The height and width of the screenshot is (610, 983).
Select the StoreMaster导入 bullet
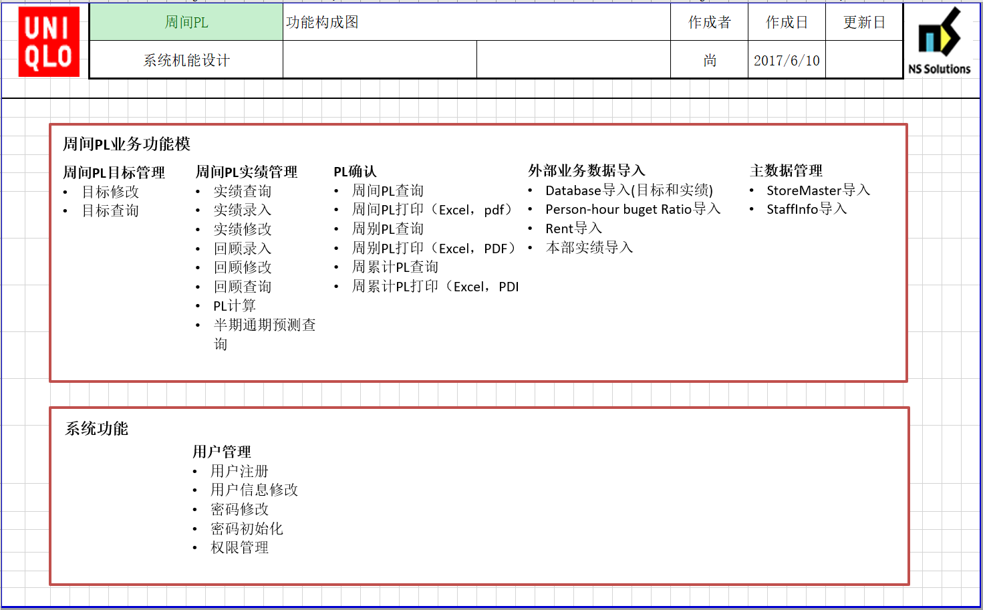819,190
